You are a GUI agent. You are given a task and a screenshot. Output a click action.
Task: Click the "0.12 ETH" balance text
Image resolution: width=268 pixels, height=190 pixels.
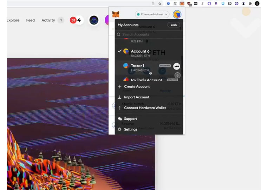(x=137, y=41)
